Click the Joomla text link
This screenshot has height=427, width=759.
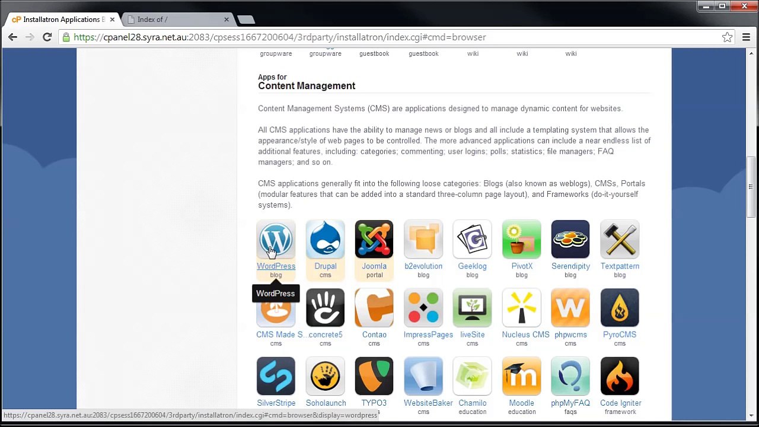(x=374, y=266)
